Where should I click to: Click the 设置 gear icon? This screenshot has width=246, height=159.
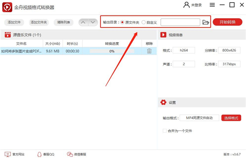pyautogui.click(x=163, y=102)
